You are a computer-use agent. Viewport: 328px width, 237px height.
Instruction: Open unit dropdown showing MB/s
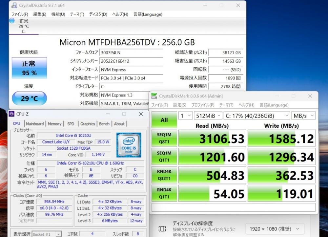303,116
